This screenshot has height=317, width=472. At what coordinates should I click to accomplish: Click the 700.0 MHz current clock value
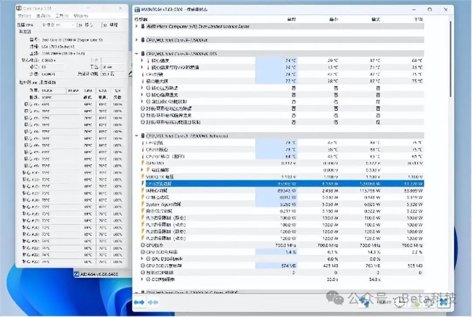point(286,245)
